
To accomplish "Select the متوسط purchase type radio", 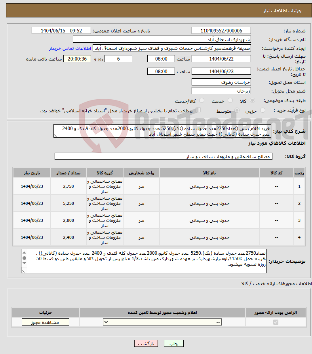I will (237, 110).
